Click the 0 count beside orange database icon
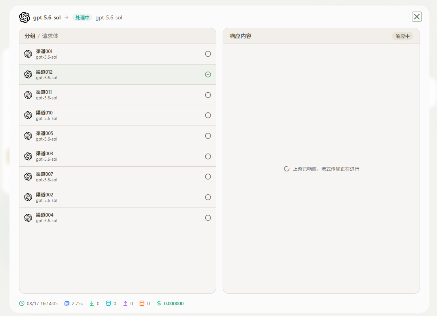 148,303
